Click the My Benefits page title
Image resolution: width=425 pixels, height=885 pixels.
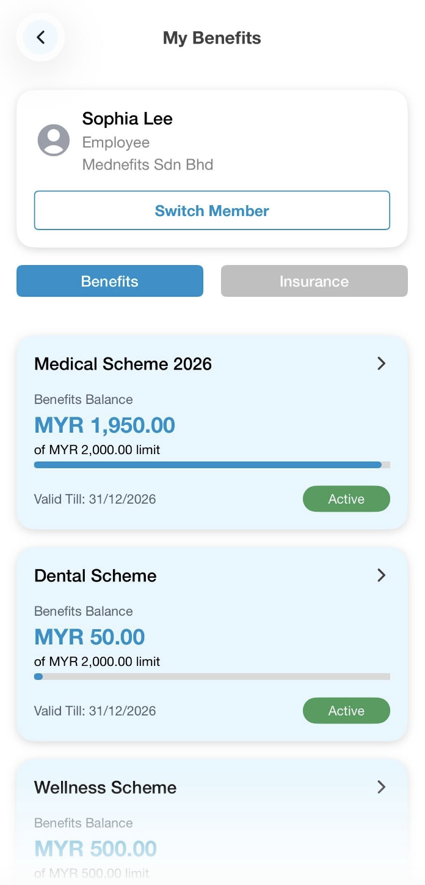212,38
